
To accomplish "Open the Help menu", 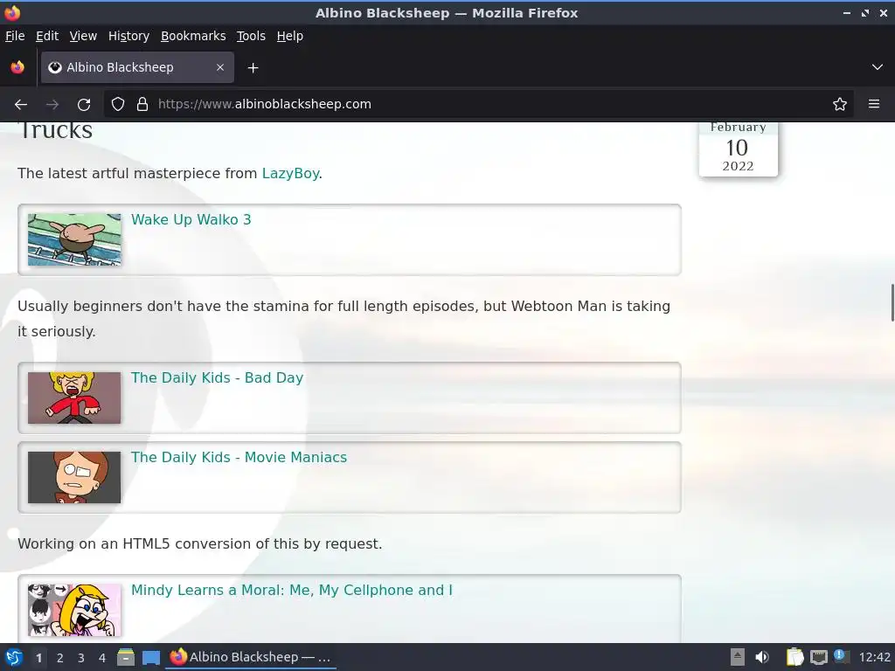I will coord(290,36).
